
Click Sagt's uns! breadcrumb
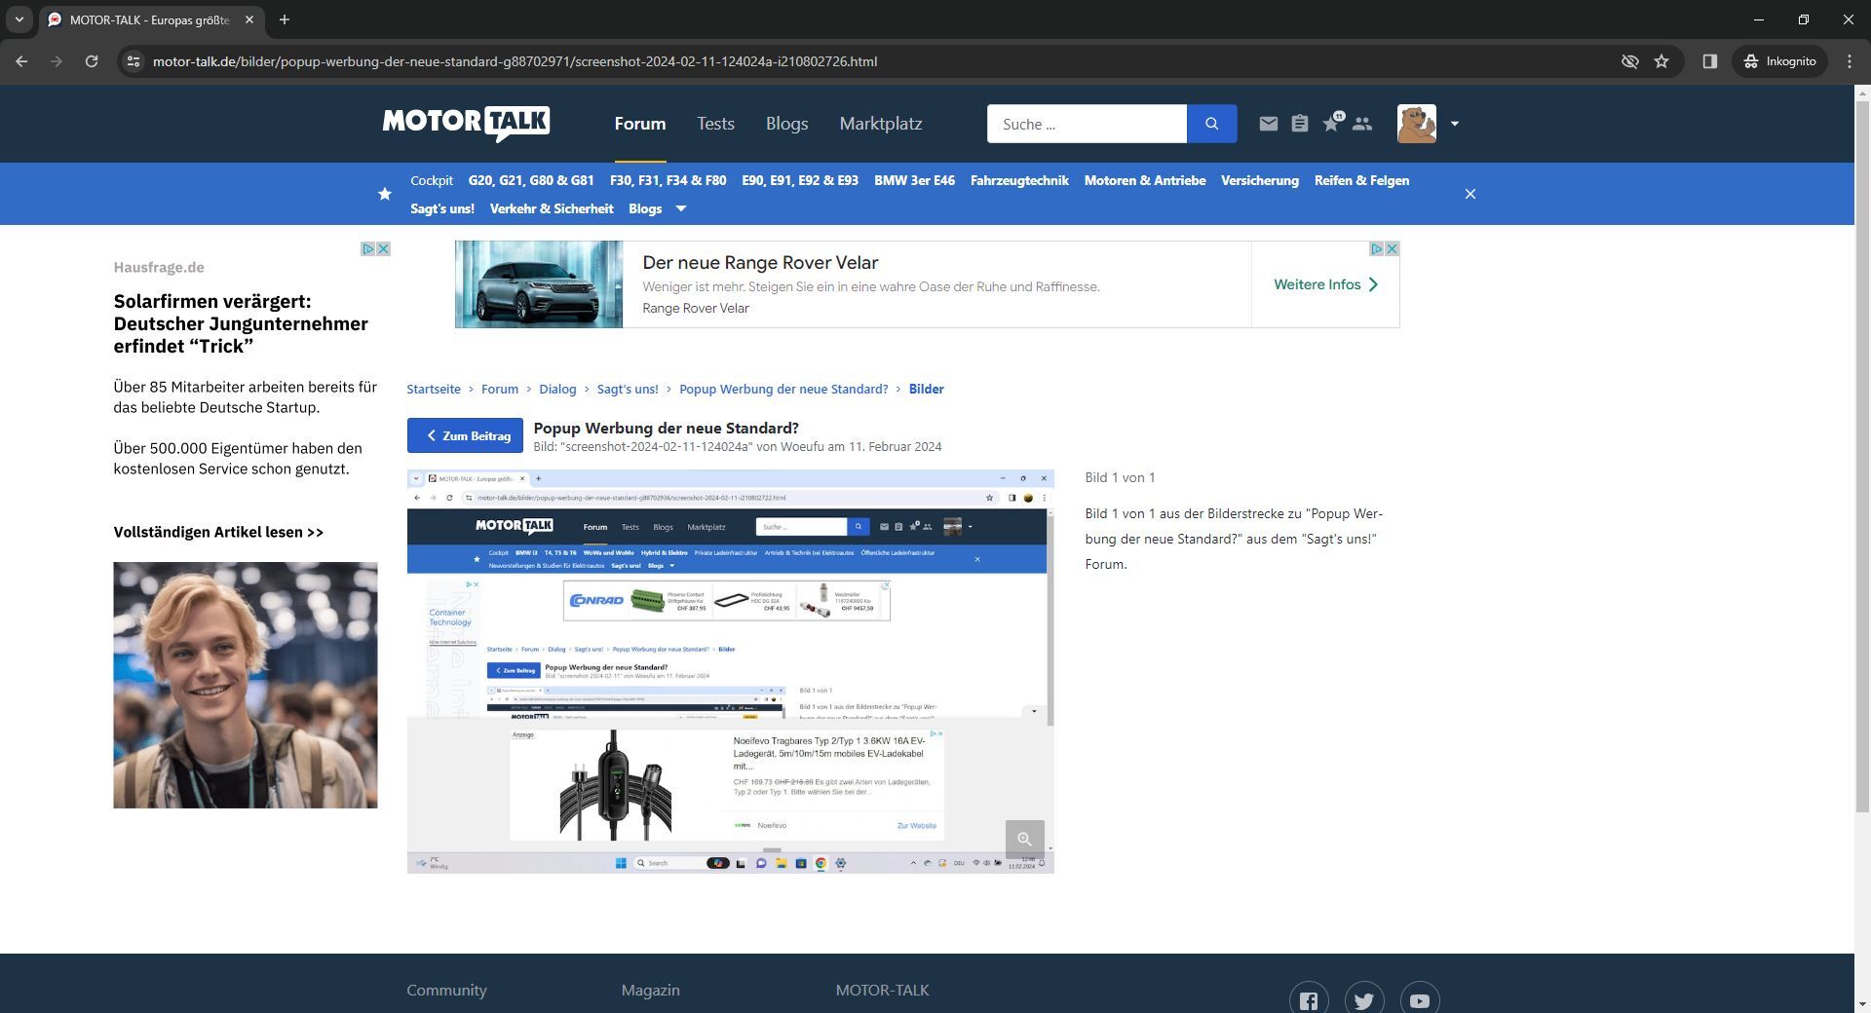pos(628,389)
